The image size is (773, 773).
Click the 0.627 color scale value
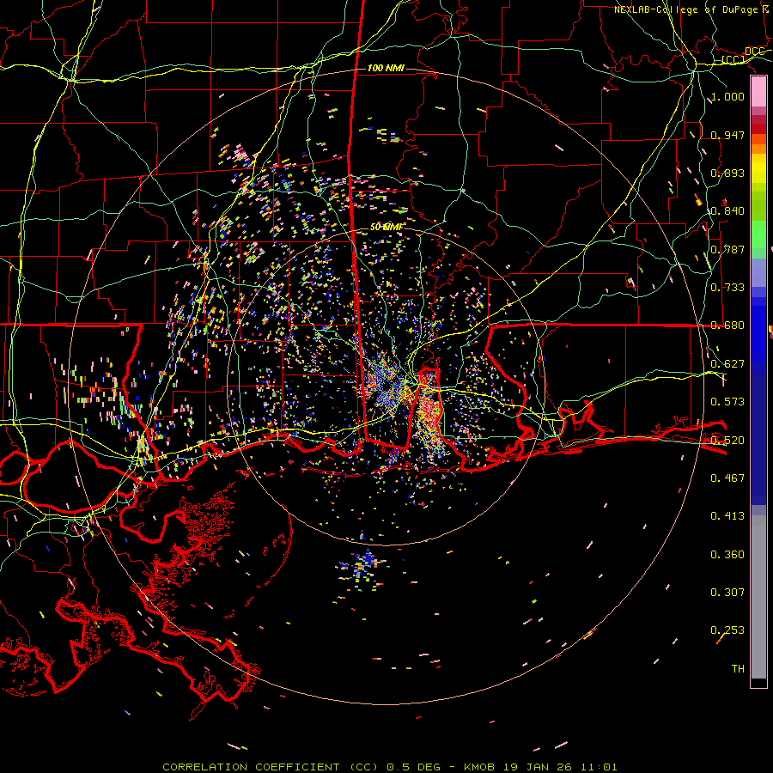tap(727, 364)
